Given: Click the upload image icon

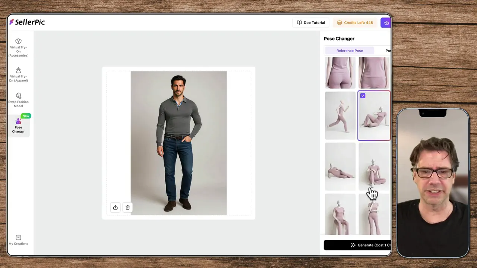Looking at the screenshot, I should point(116,207).
